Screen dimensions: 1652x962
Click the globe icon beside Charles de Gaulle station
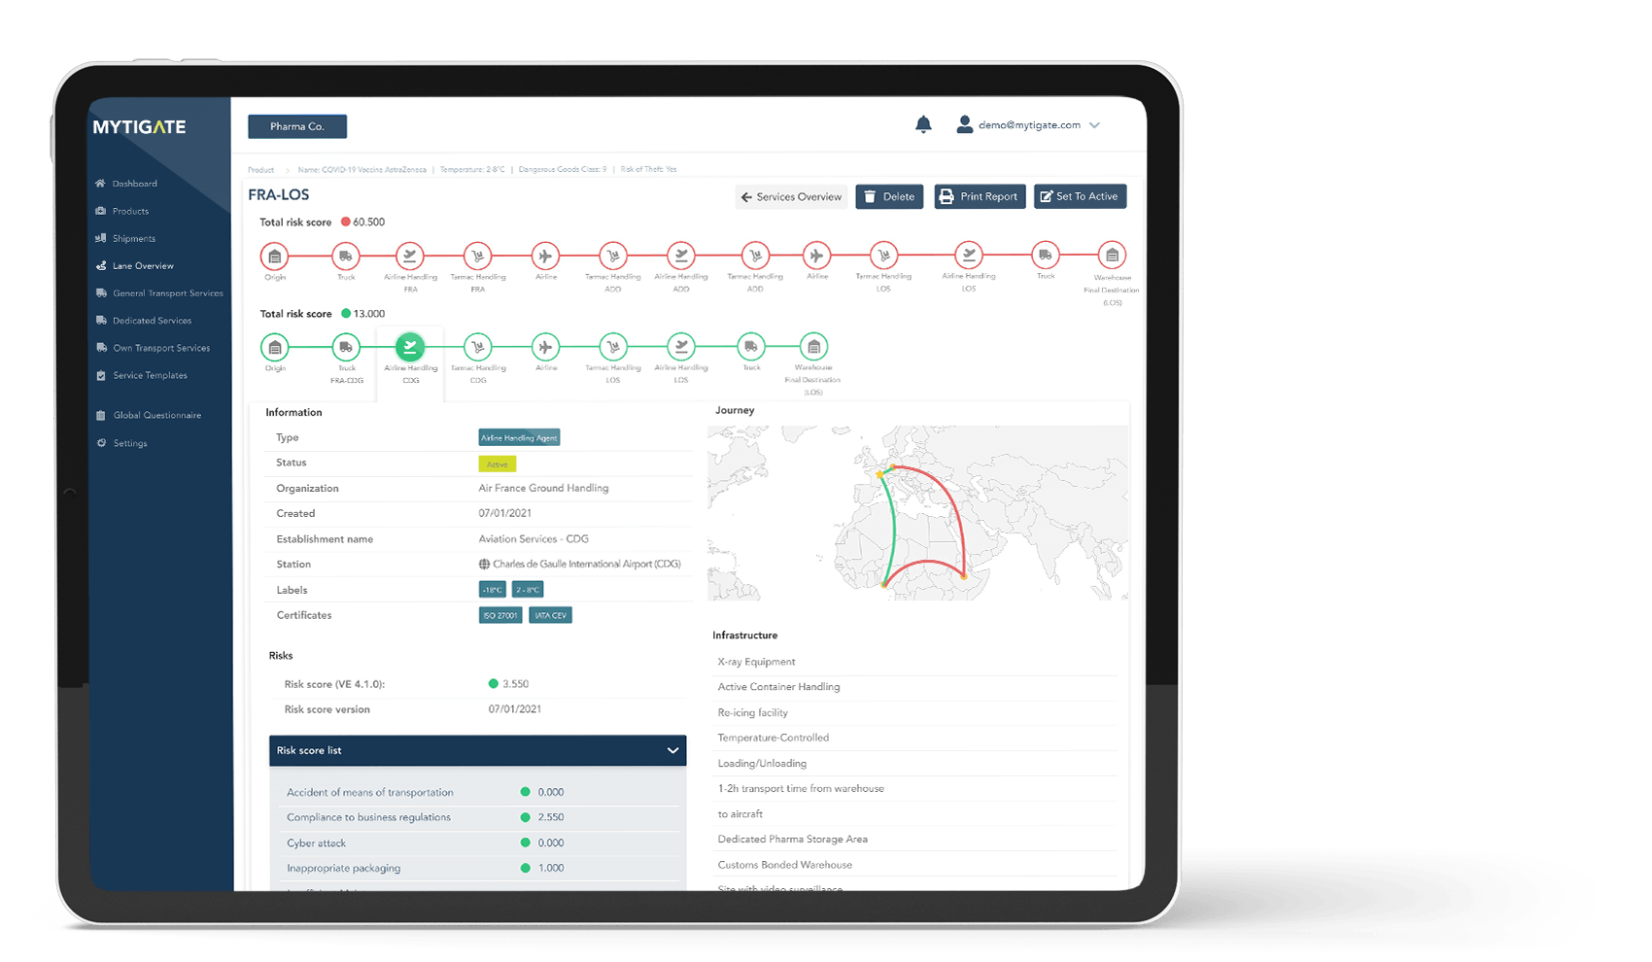click(484, 565)
